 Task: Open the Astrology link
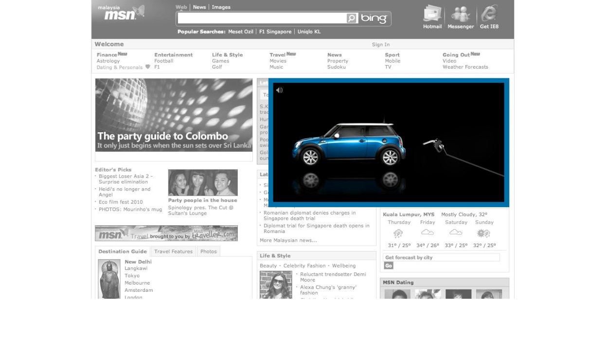(108, 61)
